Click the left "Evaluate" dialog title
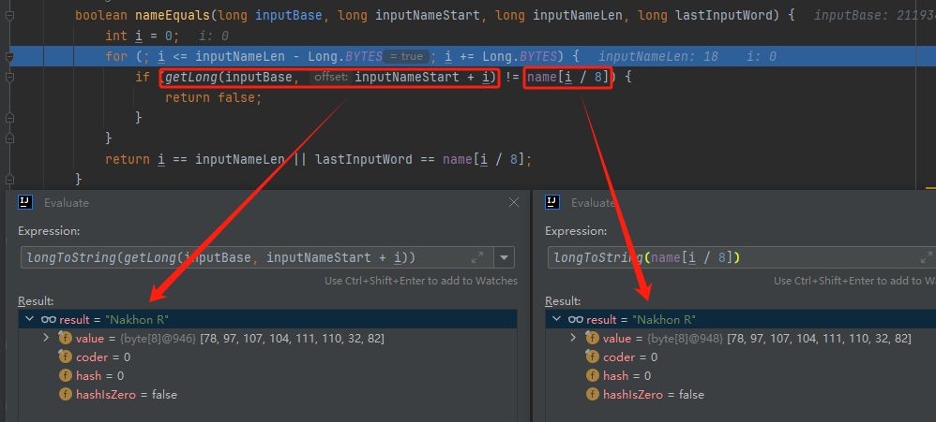Viewport: 936px width, 422px height. (x=67, y=202)
